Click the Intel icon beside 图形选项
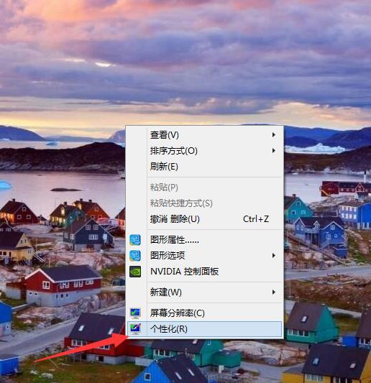The width and height of the screenshot is (371, 383). (x=135, y=256)
